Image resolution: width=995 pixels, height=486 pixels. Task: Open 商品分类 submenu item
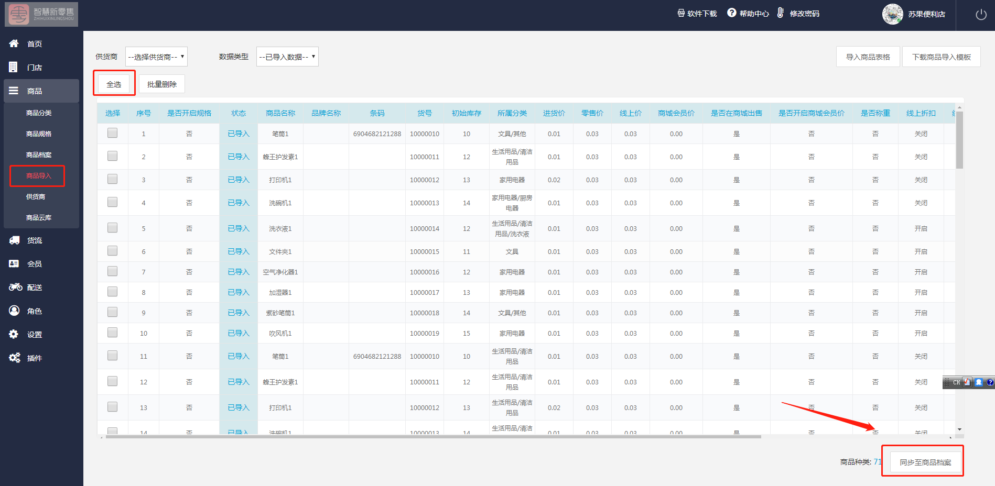coord(39,113)
